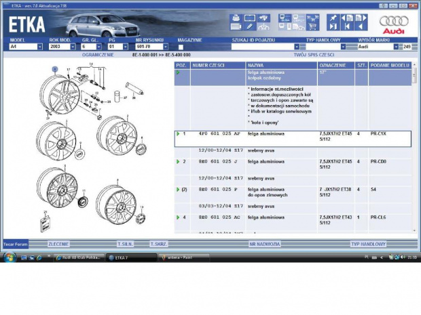Click the parts list scrollbar up arrow
This screenshot has height=315, width=421.
[415, 65]
